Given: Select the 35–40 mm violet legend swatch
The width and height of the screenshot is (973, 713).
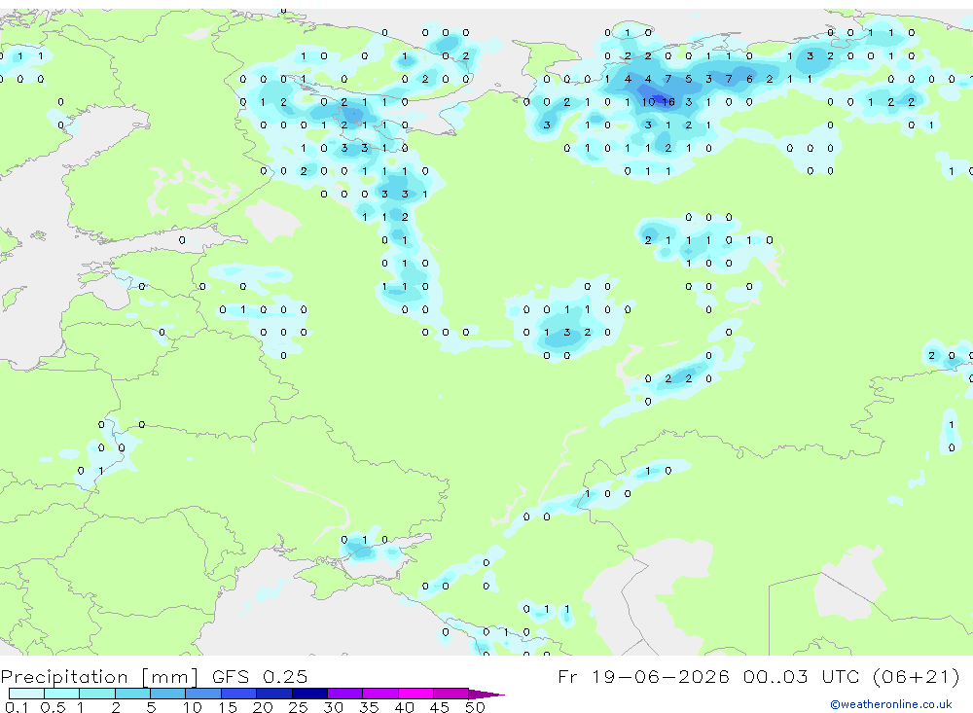Looking at the screenshot, I should pos(380,694).
